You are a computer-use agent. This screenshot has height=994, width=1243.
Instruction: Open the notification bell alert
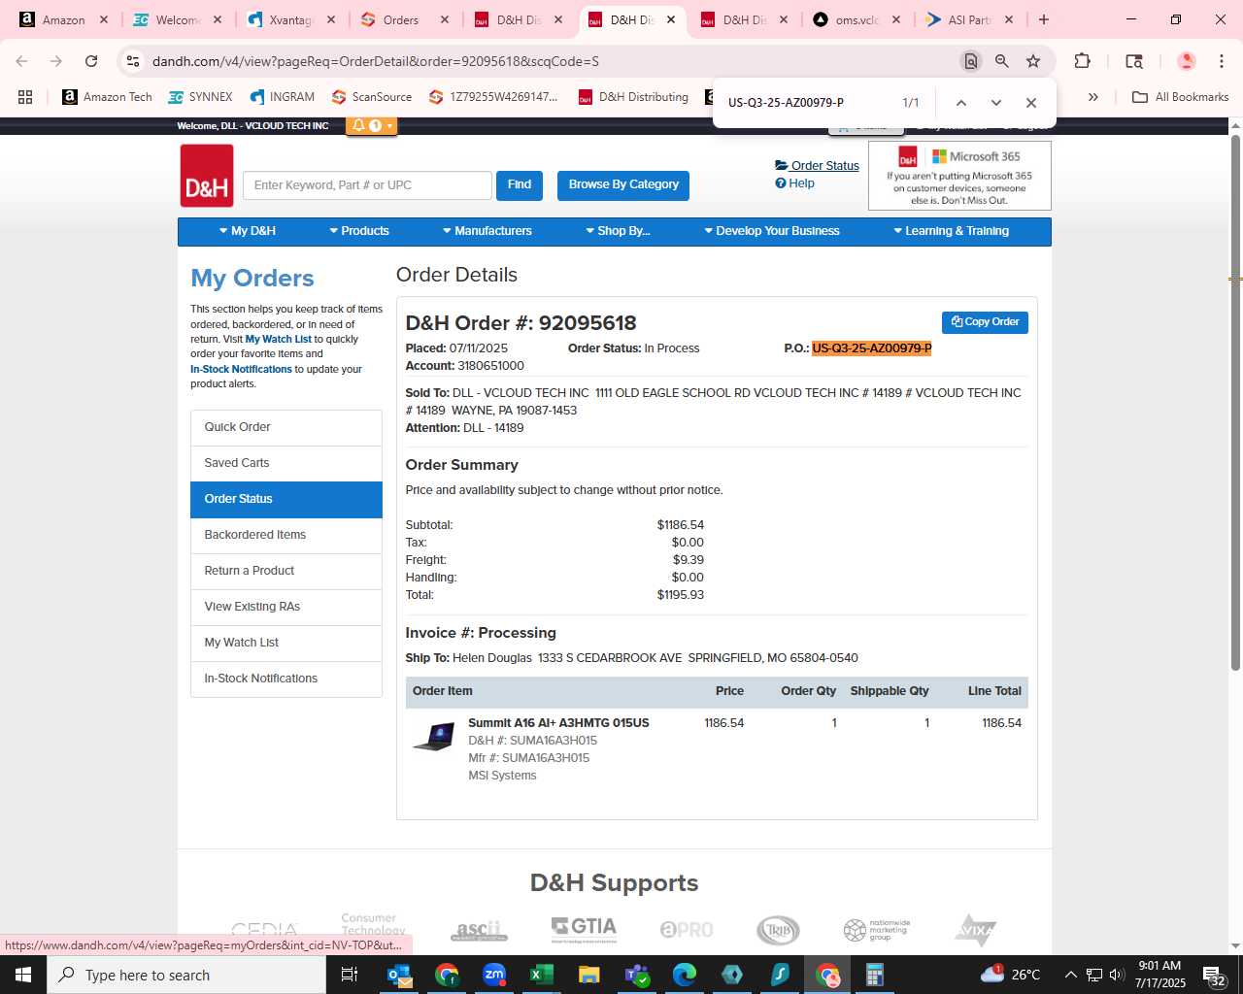tap(359, 125)
